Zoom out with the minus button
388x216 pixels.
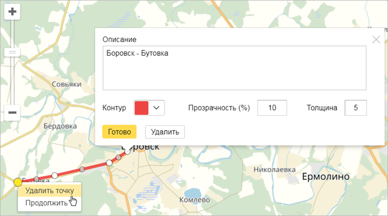[12, 112]
